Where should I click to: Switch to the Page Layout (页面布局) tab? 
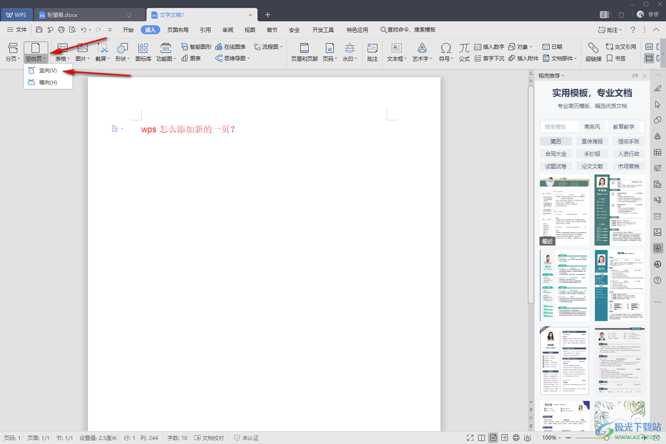178,30
